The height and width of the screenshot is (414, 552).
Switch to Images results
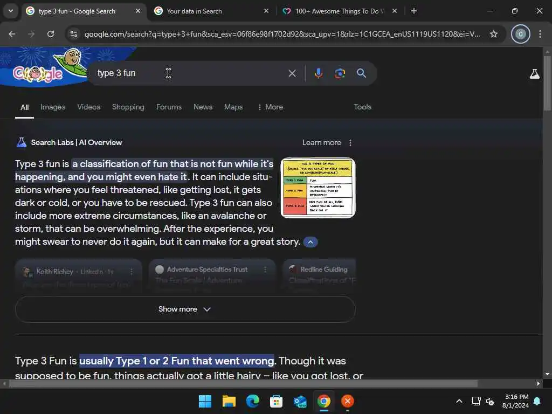[x=53, y=107]
